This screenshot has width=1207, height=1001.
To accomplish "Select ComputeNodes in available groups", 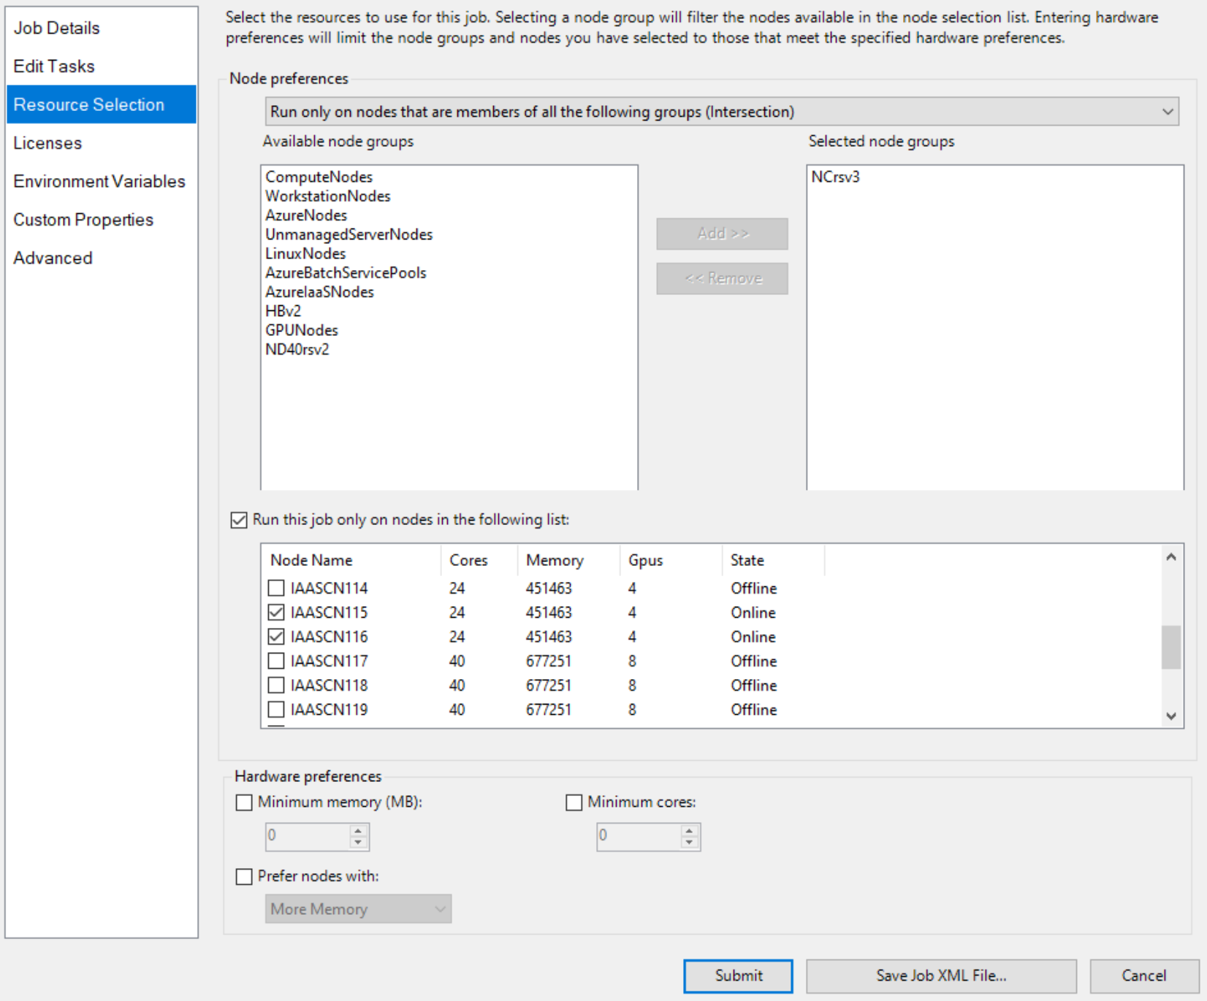I will click(x=319, y=177).
